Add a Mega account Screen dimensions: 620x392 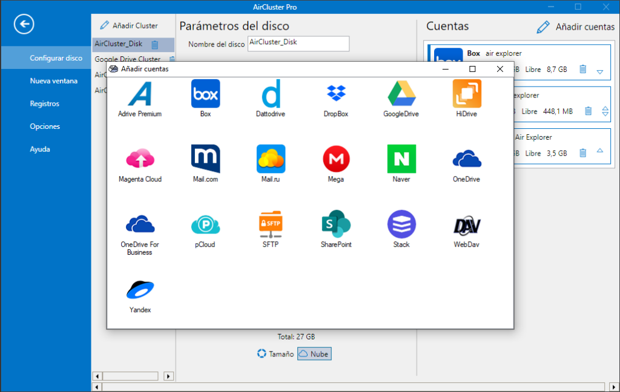(336, 159)
